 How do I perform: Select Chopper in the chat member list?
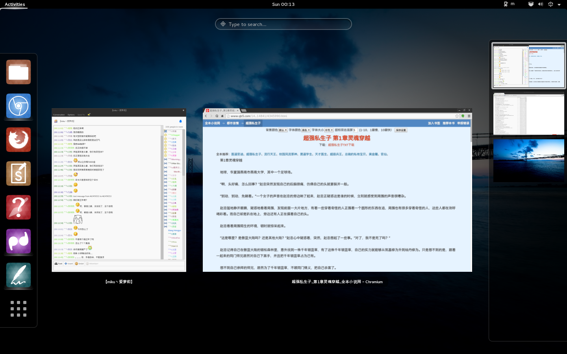pos(174,135)
